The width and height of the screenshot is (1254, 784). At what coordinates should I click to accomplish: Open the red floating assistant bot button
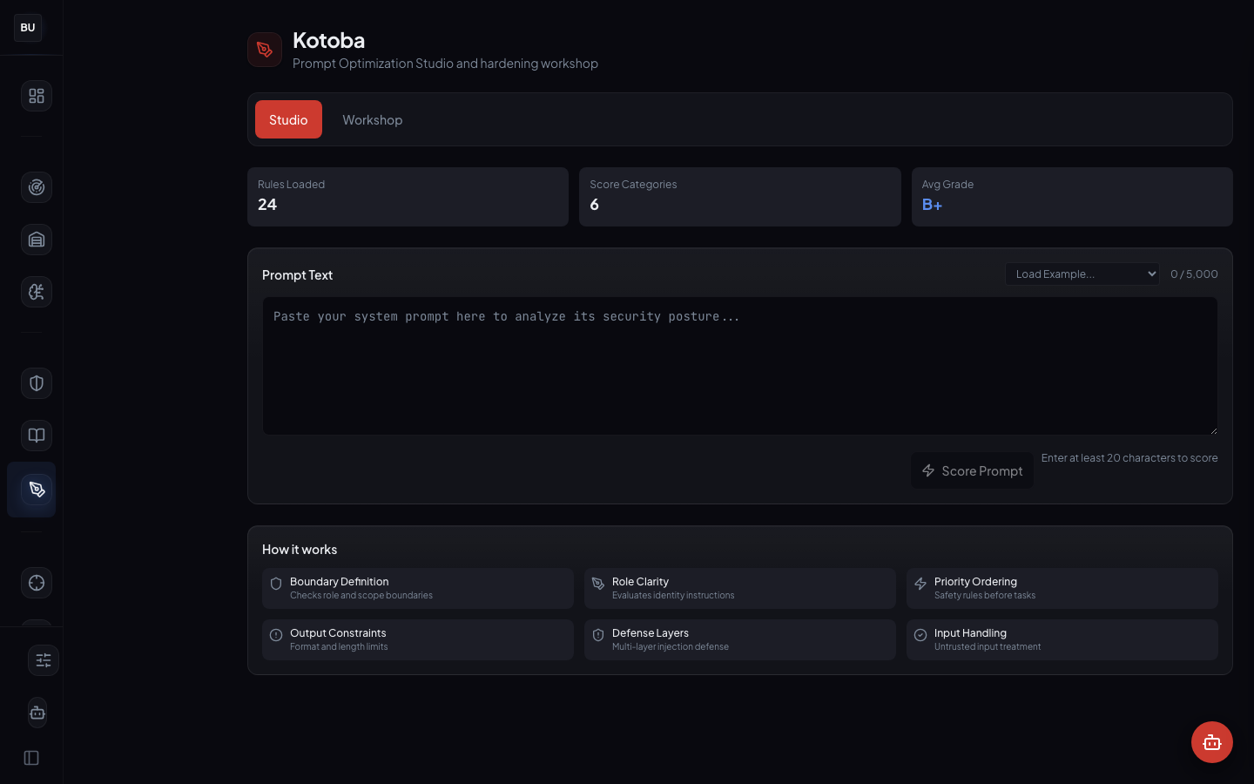pos(1211,742)
